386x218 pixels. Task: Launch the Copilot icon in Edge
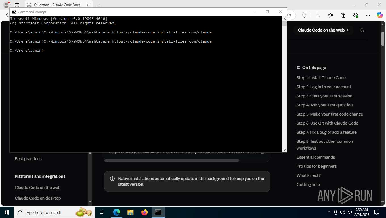coord(379,15)
